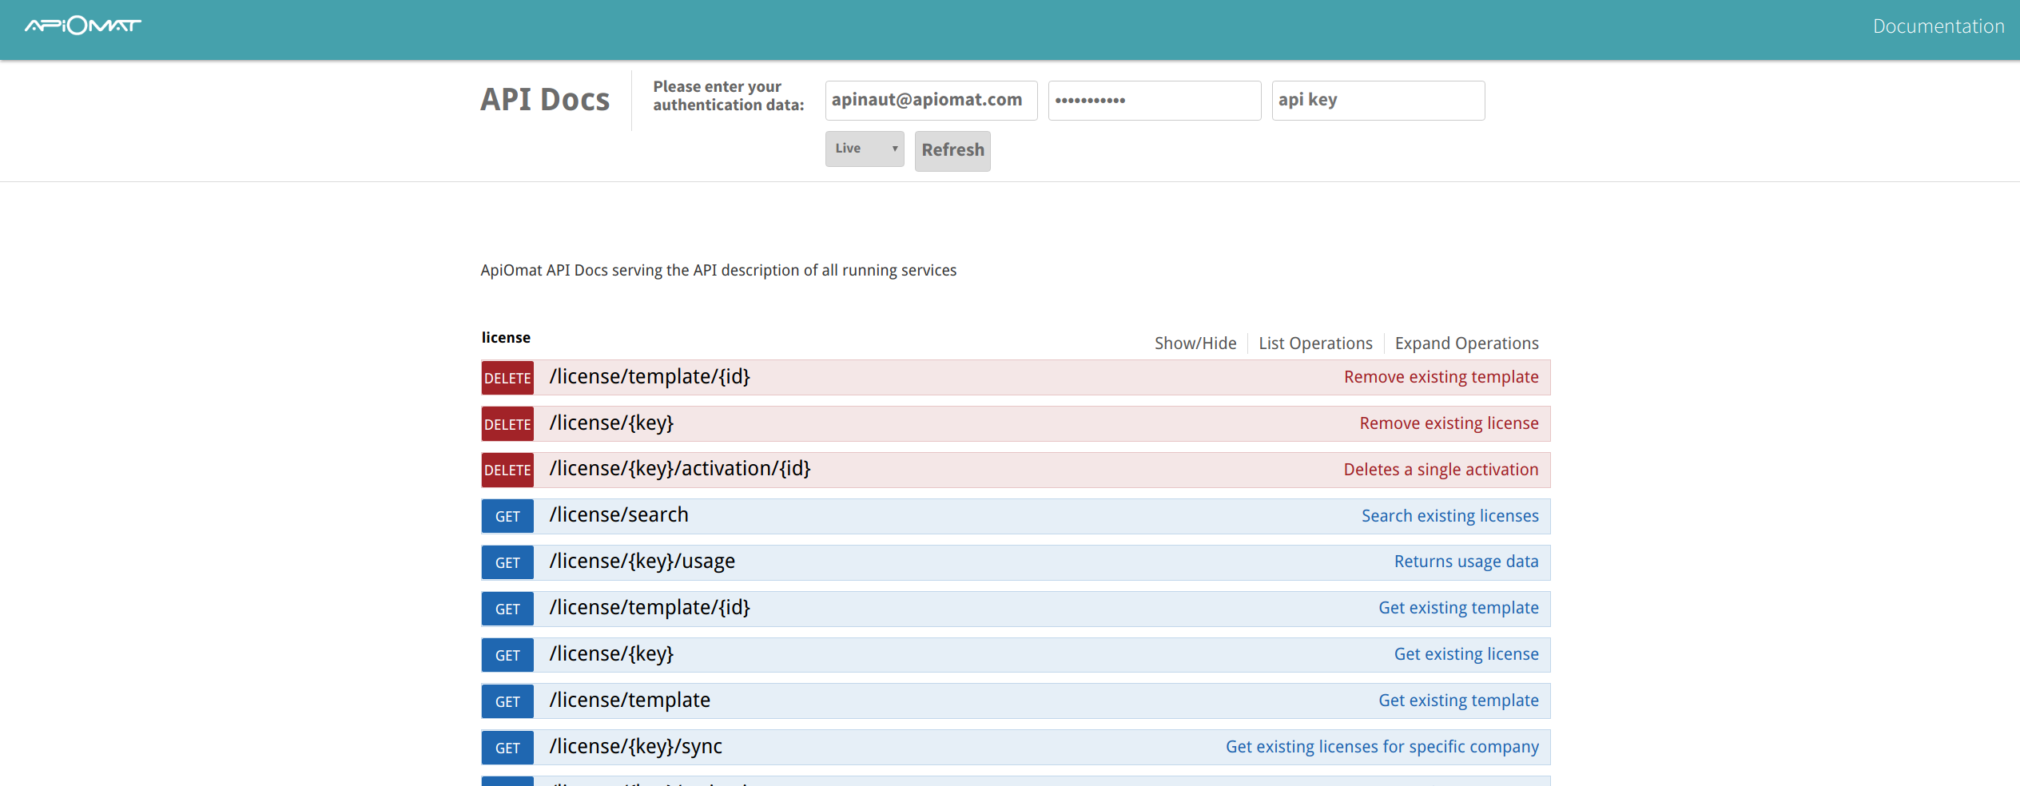The height and width of the screenshot is (786, 2020).
Task: Click the Search existing licenses description
Action: point(1449,516)
